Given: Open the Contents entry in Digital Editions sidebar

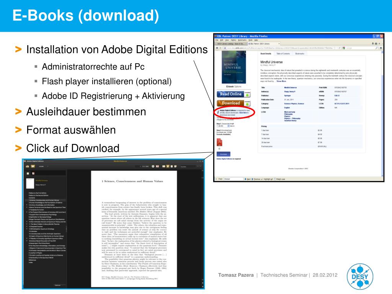Looking at the screenshot, I should pos(32,198).
